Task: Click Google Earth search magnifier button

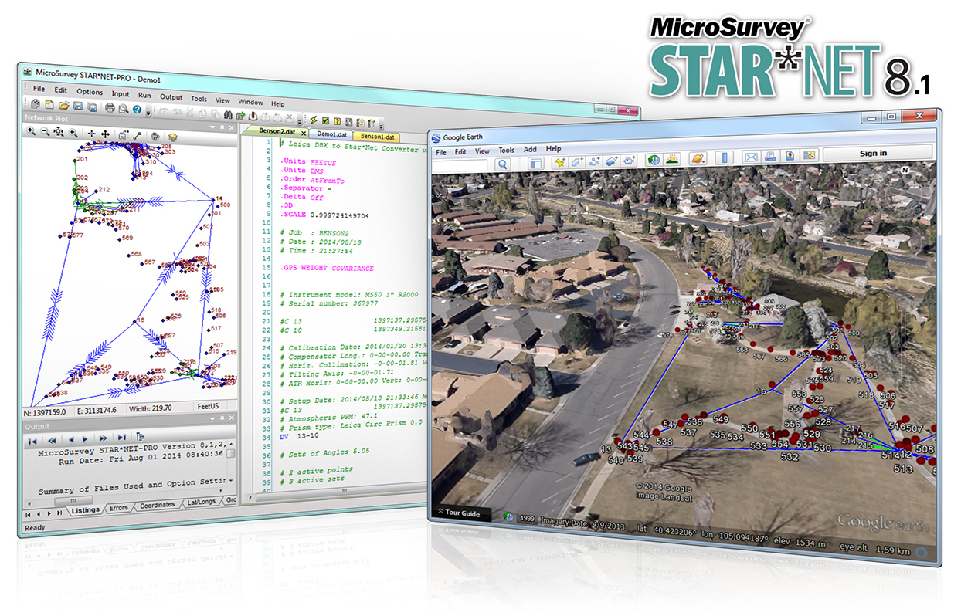Action: tap(503, 164)
